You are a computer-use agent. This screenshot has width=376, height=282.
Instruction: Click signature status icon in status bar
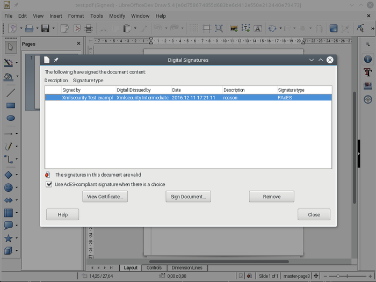(249, 276)
